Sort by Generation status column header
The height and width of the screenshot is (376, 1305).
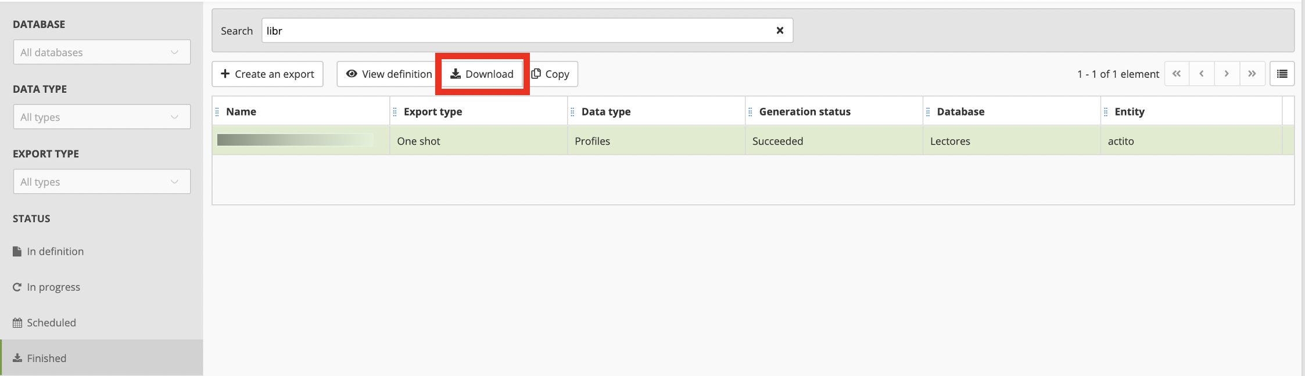pos(805,111)
